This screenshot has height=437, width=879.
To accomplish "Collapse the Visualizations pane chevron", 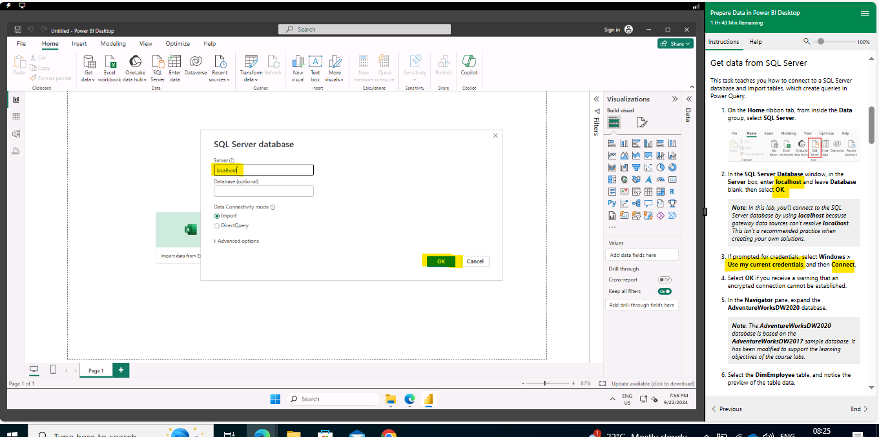I will (675, 99).
